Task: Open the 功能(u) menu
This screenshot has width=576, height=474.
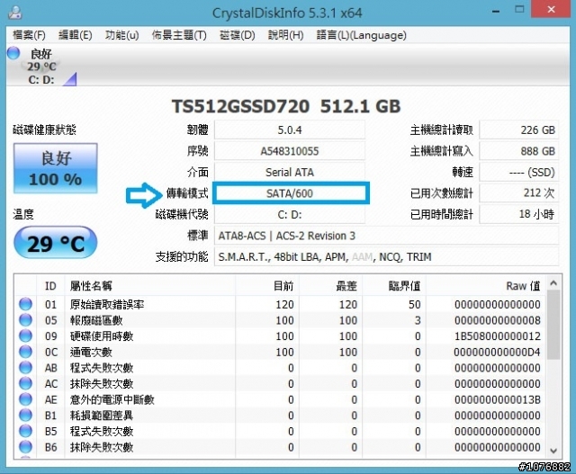Action: click(x=122, y=35)
